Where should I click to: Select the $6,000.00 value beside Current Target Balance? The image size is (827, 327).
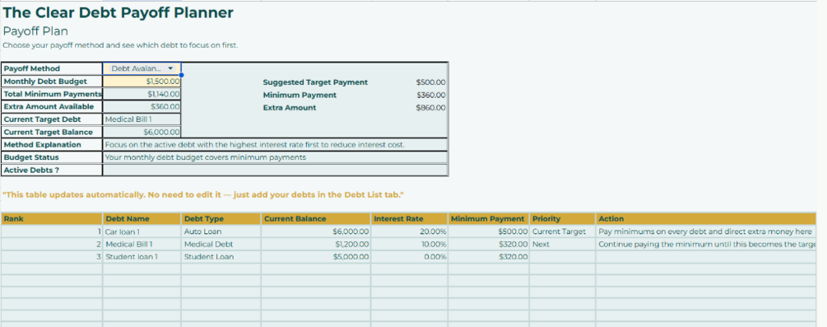[142, 132]
